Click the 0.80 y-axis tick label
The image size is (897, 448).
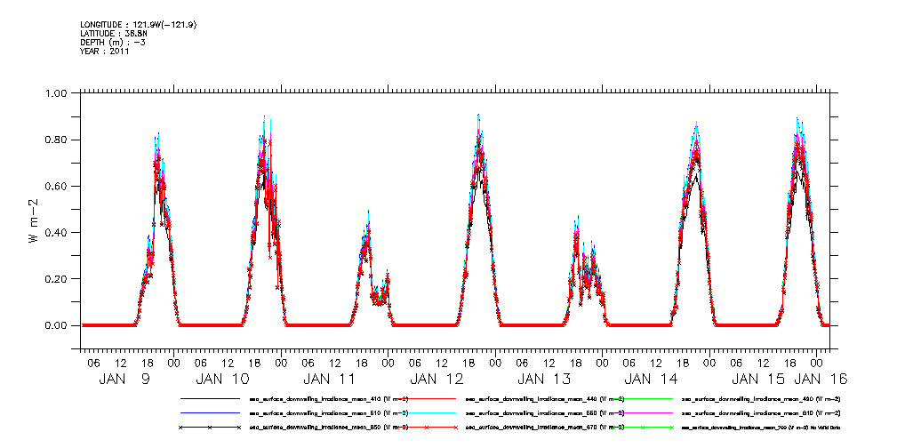click(57, 140)
